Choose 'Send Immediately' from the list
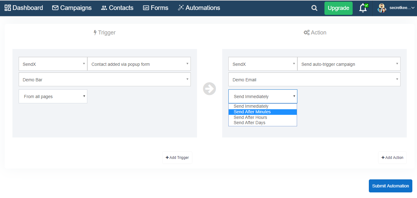Image resolution: width=417 pixels, height=198 pixels. 263,106
